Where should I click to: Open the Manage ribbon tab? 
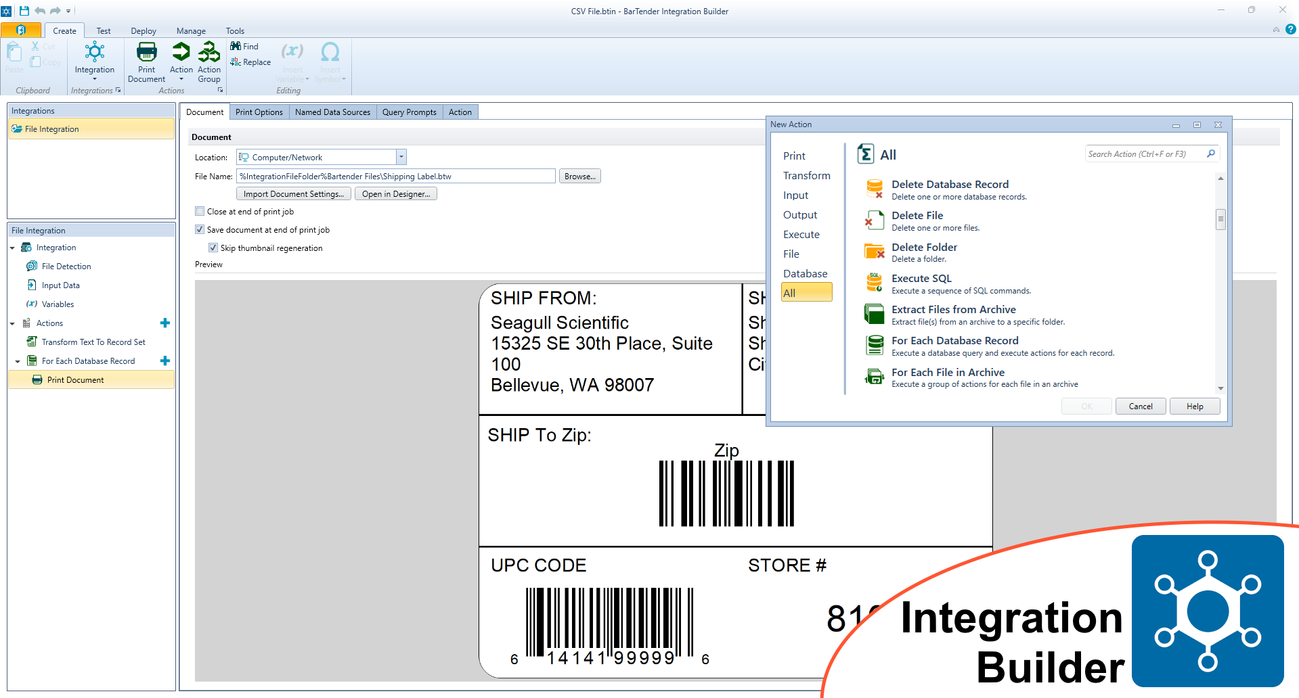191,30
